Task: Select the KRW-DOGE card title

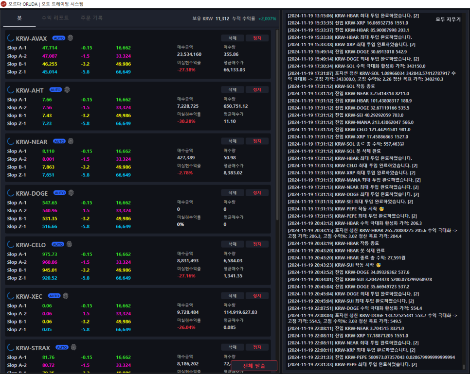Action: (x=32, y=194)
